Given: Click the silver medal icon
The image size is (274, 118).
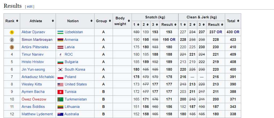Looking at the screenshot, I should click(12, 40).
